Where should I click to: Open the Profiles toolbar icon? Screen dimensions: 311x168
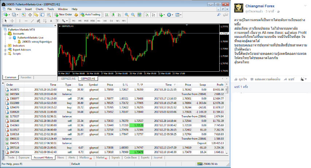pos(14,15)
